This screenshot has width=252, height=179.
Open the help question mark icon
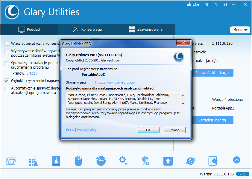point(225,4)
